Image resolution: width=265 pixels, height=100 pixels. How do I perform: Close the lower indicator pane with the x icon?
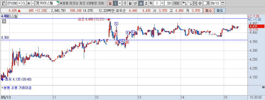(x=263, y=87)
